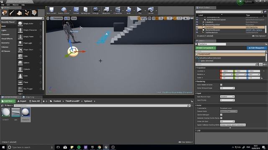Image resolution: width=268 pixels, height=150 pixels.
Task: Click the Launch toolbar button
Action: (x=151, y=10)
